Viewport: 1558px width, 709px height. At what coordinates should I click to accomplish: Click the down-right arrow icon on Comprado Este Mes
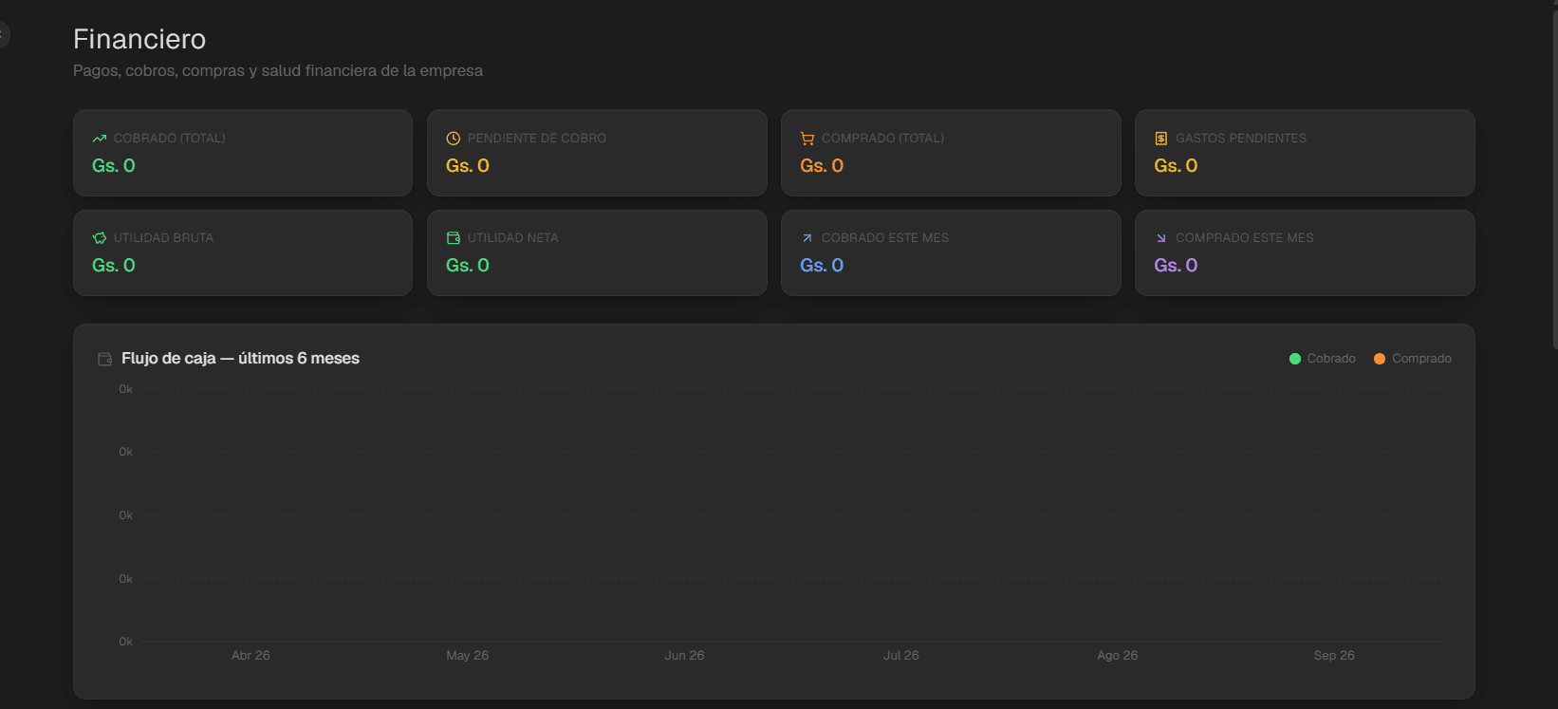(1161, 238)
